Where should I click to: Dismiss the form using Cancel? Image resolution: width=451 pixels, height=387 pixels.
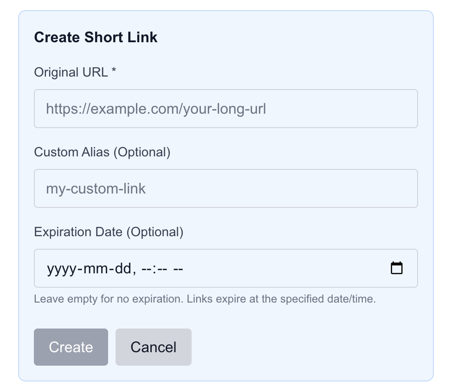(153, 347)
